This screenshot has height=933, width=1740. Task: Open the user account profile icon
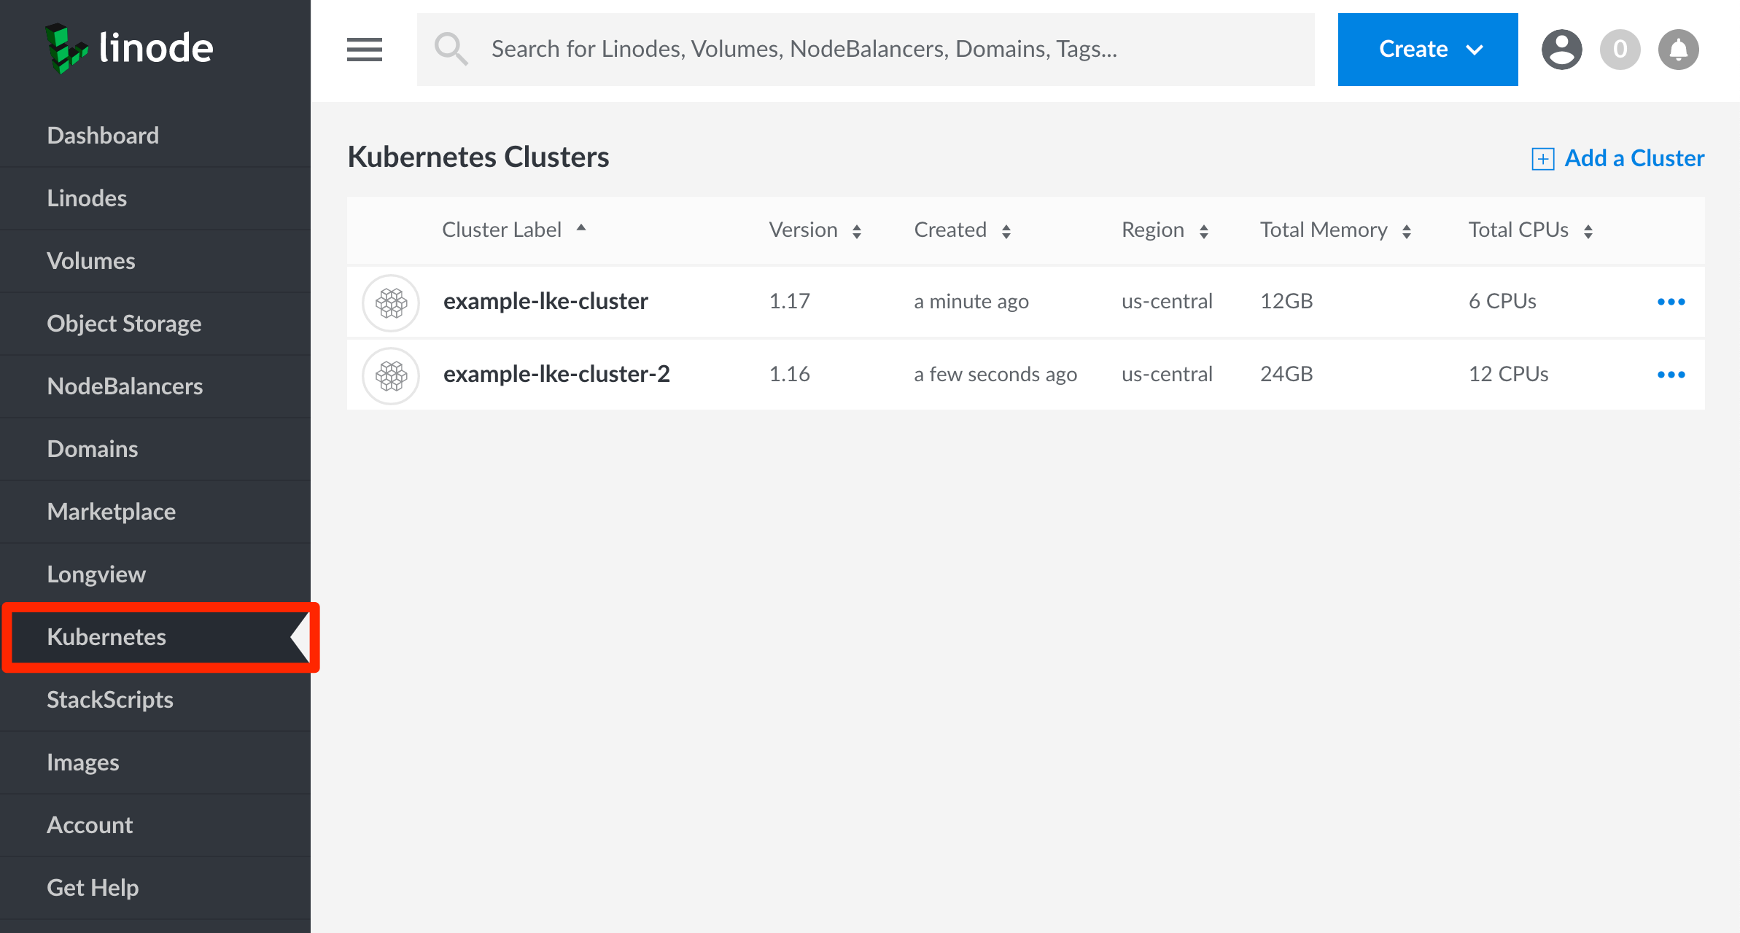1561,50
